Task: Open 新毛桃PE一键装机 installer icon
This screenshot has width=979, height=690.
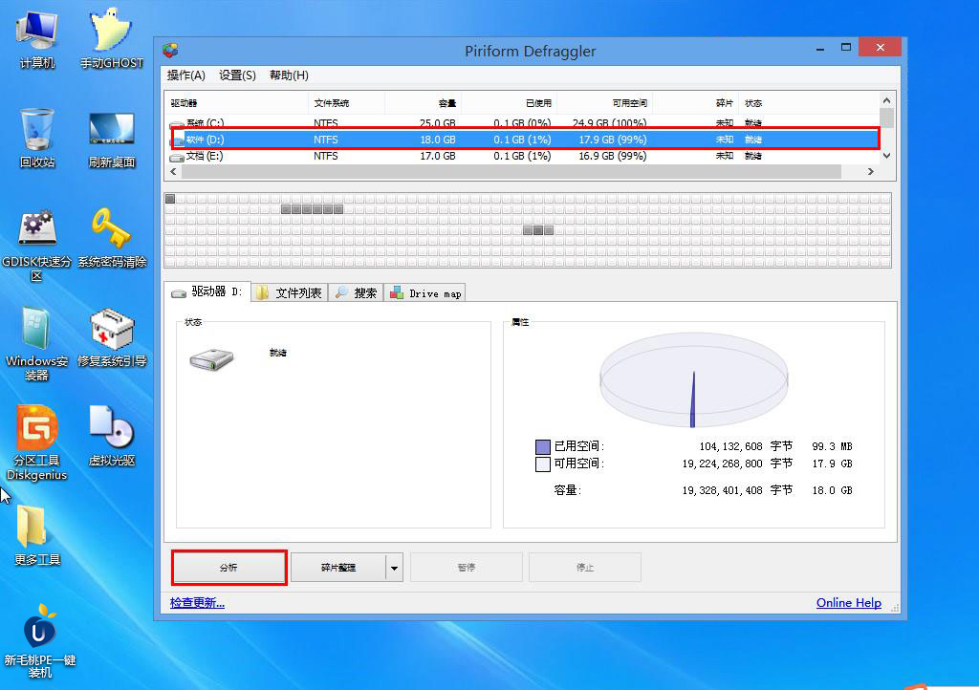Action: coord(39,627)
